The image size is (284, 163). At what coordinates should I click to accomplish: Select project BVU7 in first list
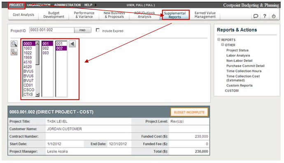29,81
